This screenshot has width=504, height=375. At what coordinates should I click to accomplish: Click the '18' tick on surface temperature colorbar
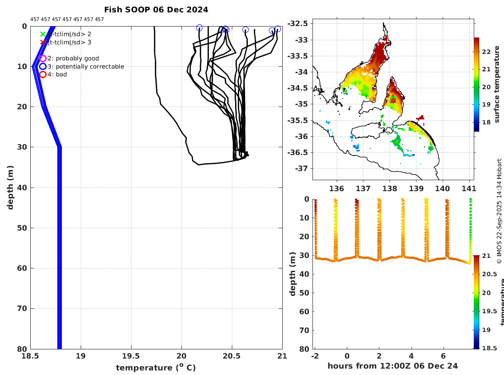pos(486,122)
